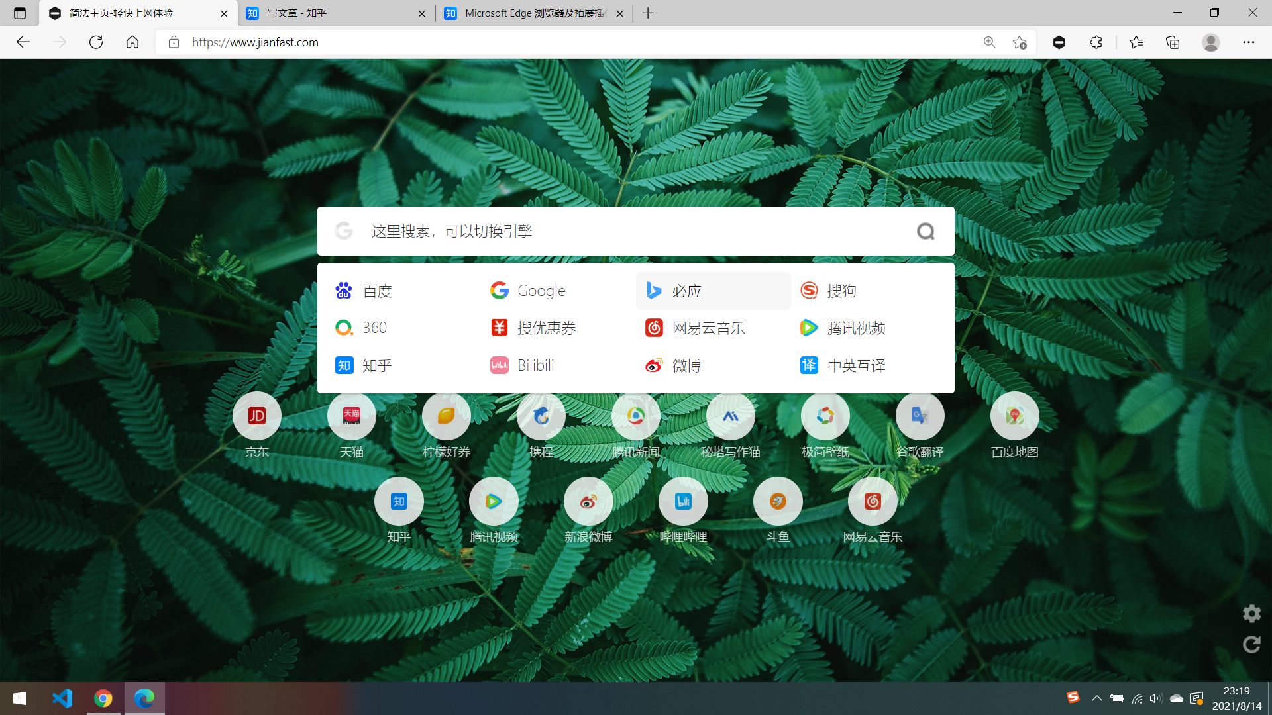This screenshot has height=715, width=1272.
Task: Open the 天猫 shortcut icon
Action: tap(351, 416)
